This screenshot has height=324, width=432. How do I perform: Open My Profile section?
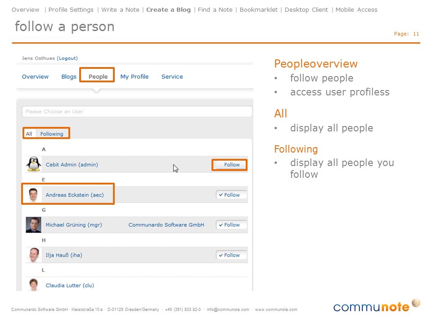click(x=135, y=76)
